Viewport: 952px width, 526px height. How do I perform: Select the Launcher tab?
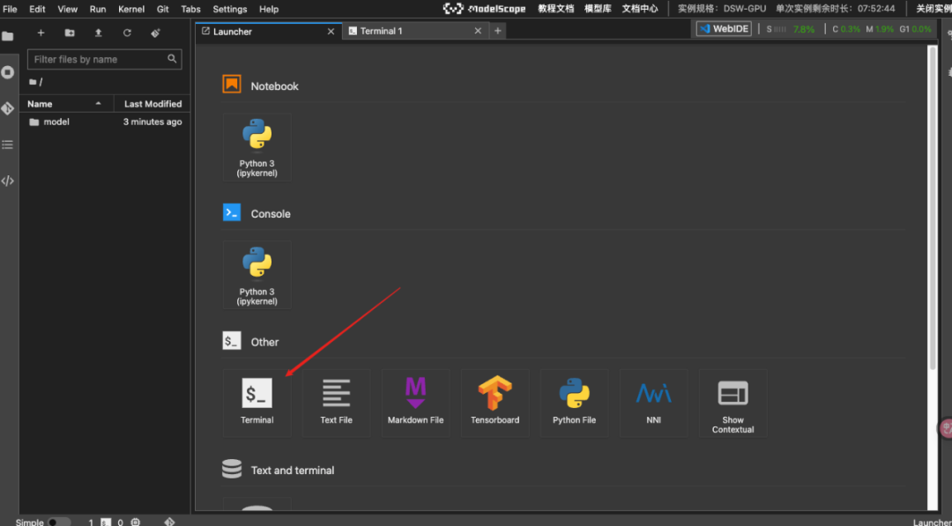tap(268, 31)
